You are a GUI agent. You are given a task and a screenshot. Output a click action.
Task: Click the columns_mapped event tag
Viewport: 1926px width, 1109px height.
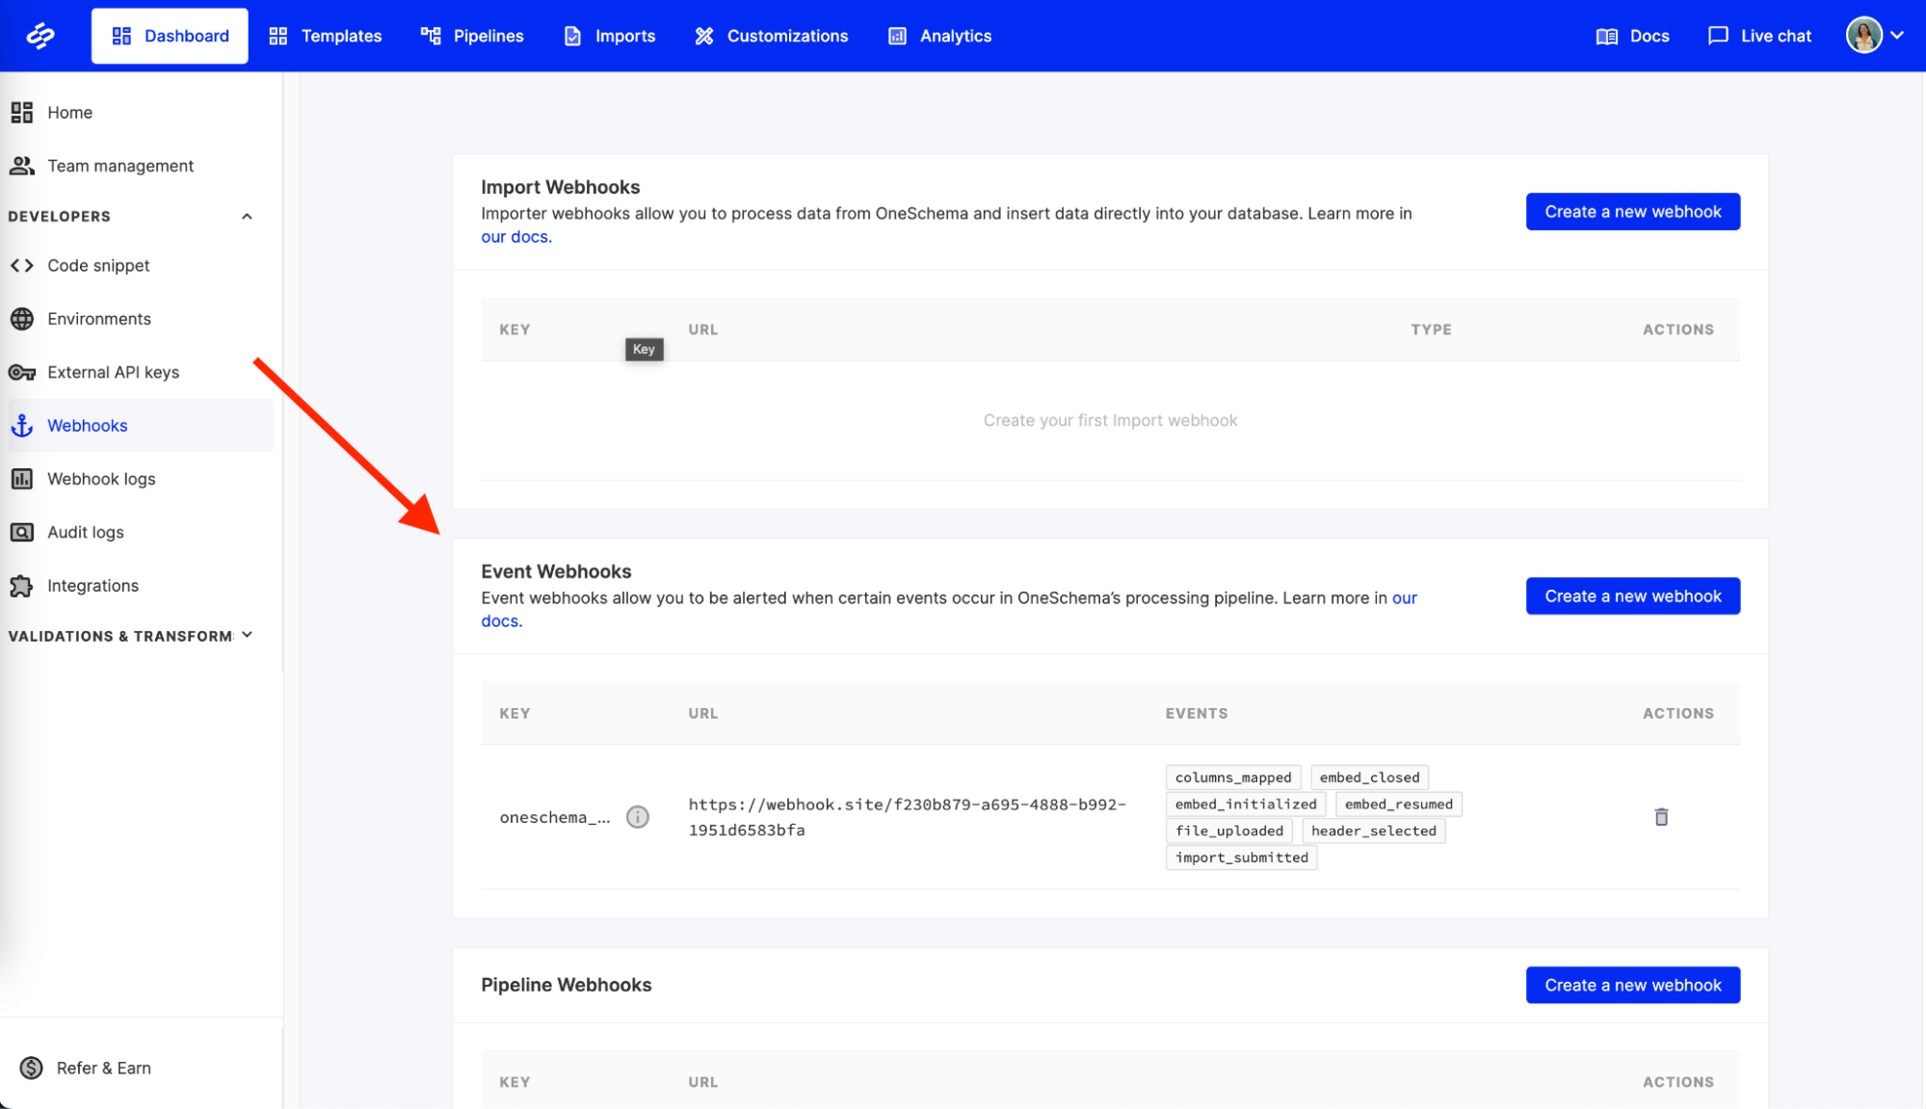tap(1233, 778)
